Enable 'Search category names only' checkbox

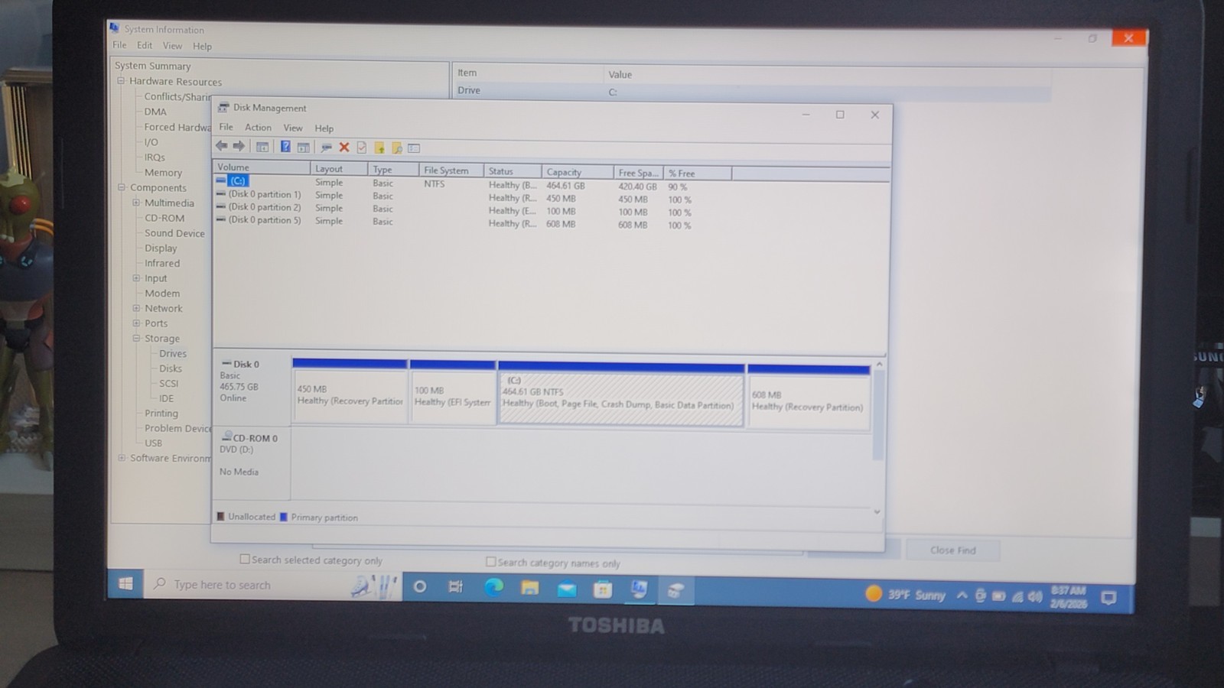tap(491, 561)
